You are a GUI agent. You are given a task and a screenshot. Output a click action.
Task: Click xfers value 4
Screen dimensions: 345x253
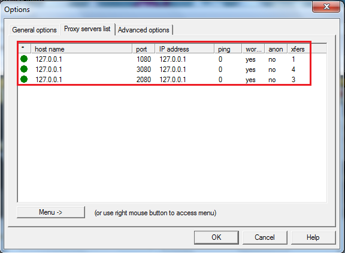(x=293, y=70)
